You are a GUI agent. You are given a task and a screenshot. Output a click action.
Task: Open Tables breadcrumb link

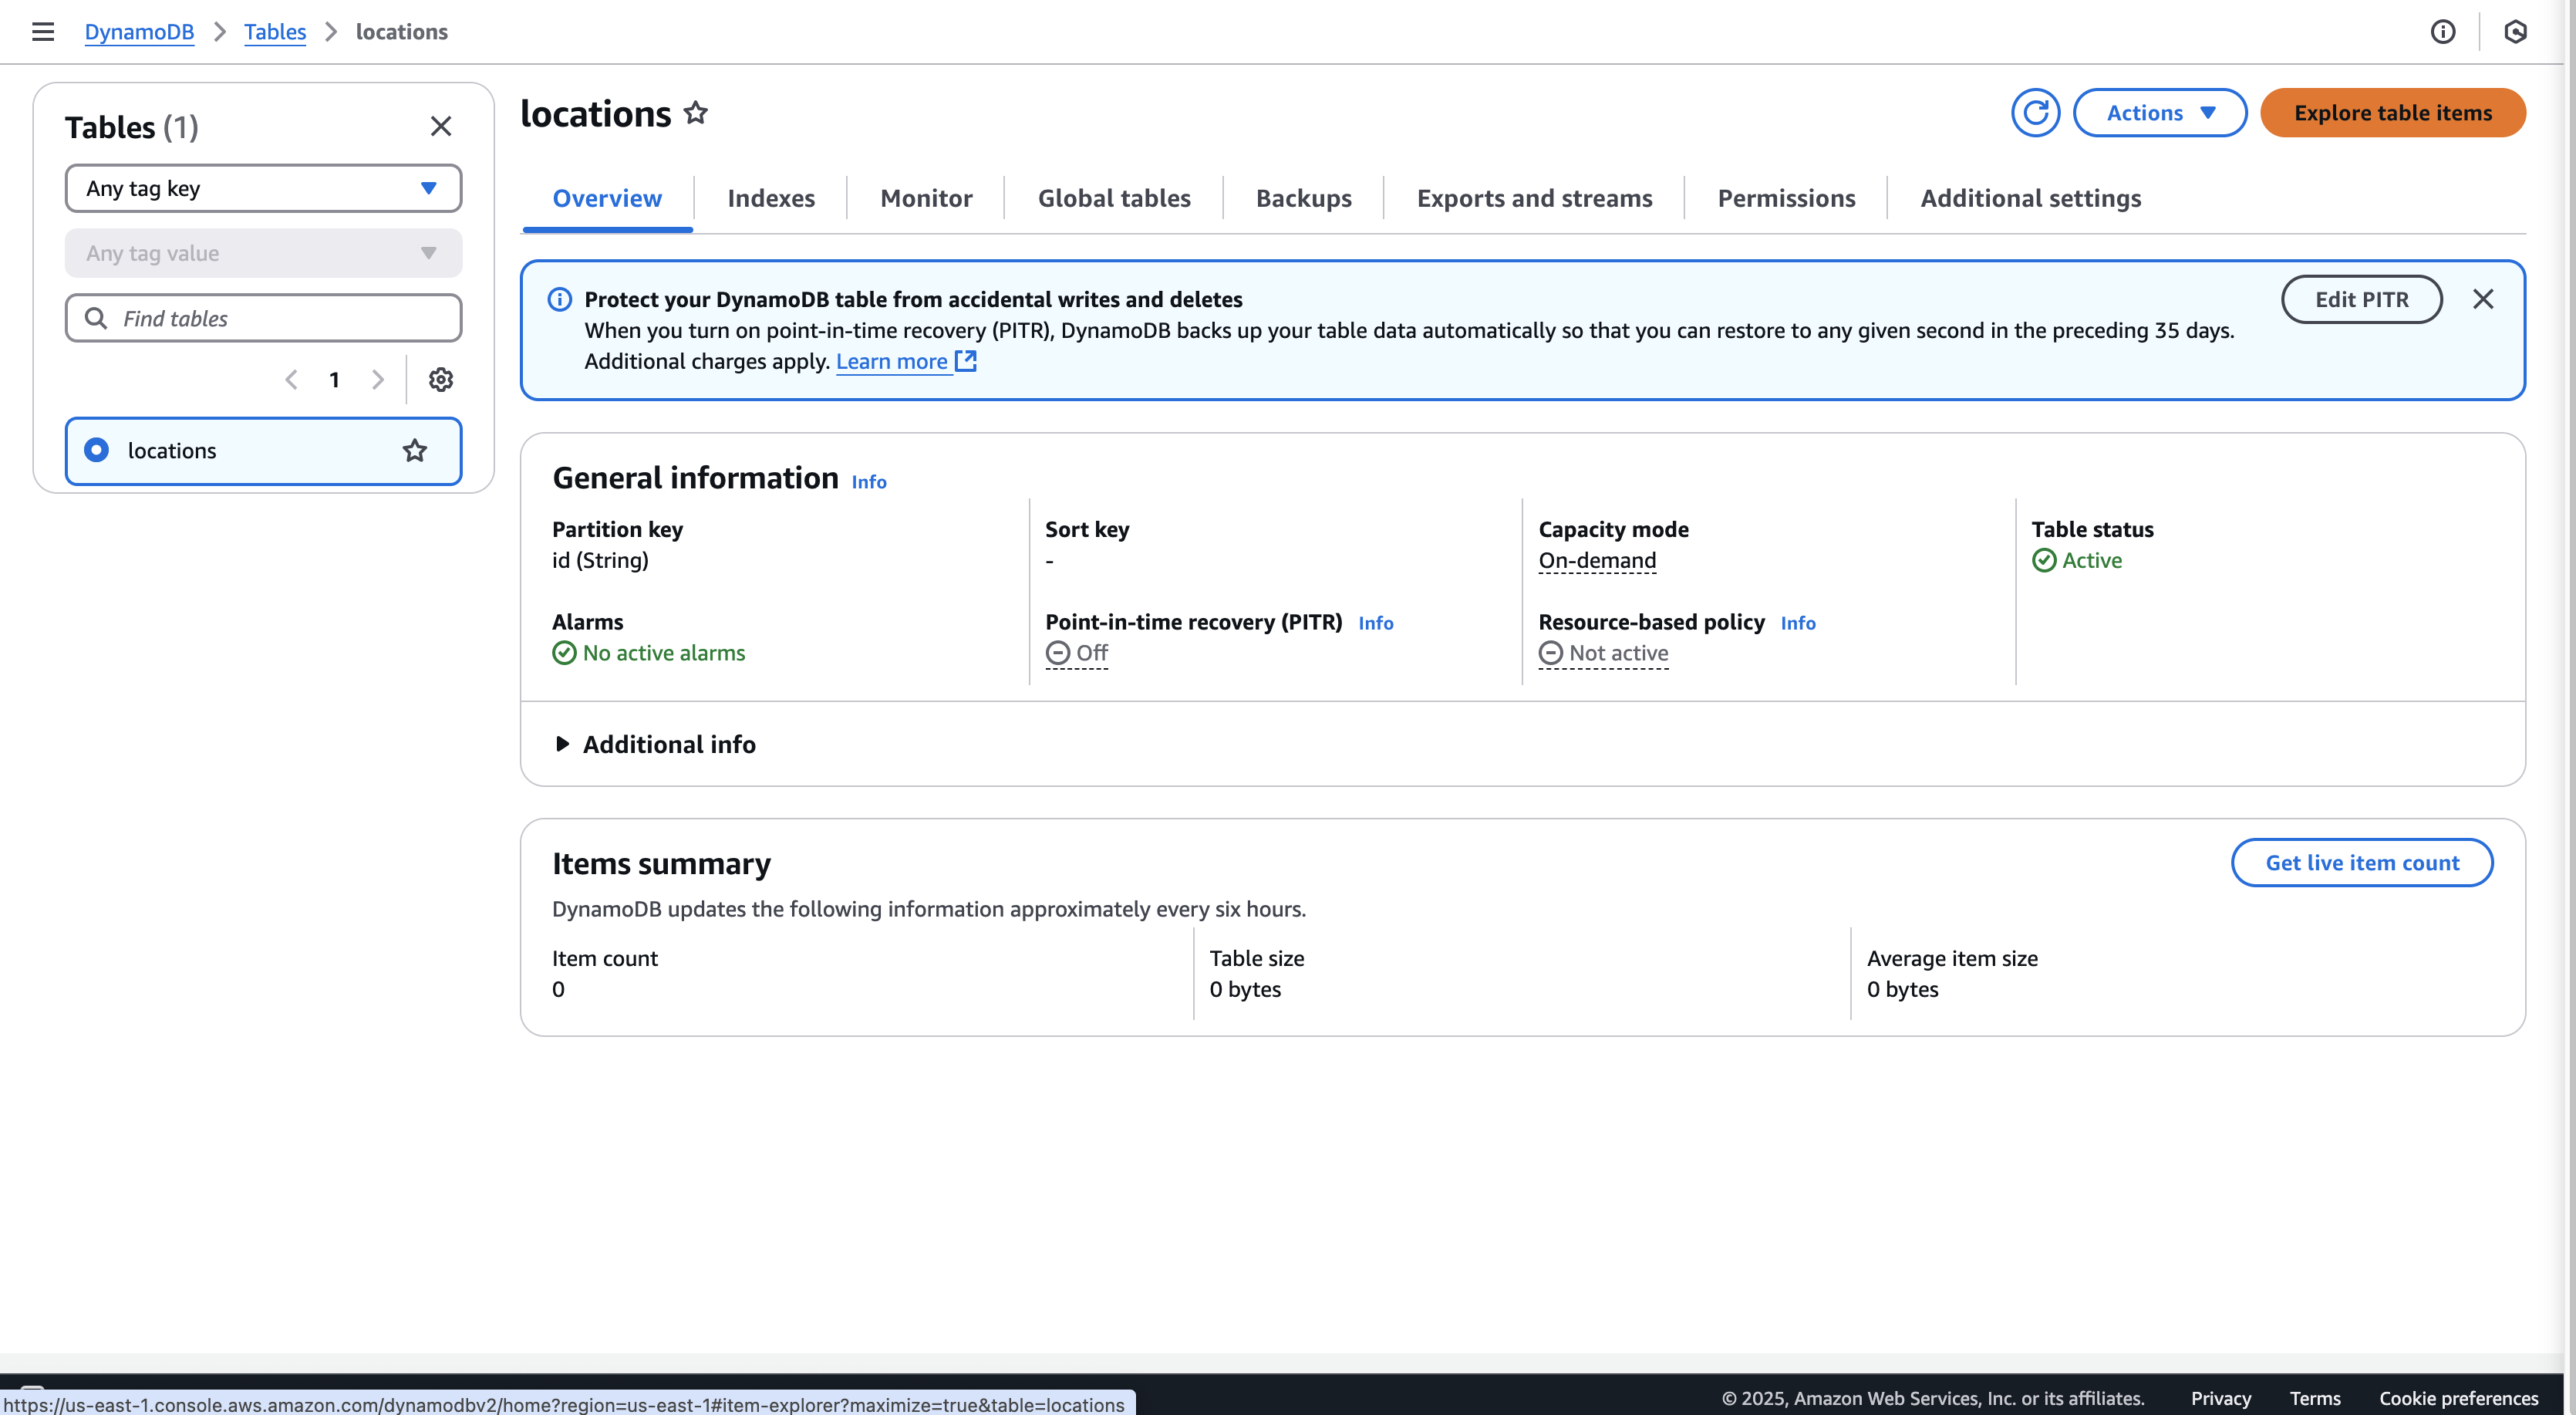coord(275,32)
